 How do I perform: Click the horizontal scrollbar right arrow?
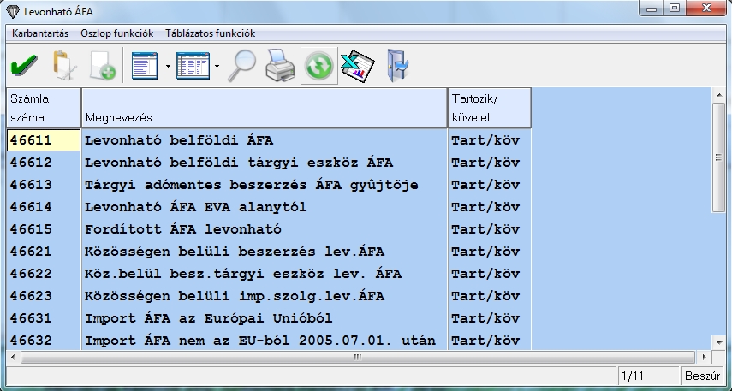coord(704,358)
